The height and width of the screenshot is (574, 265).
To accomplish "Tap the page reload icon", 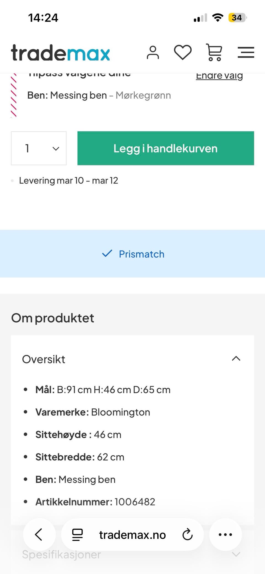I will point(187,534).
